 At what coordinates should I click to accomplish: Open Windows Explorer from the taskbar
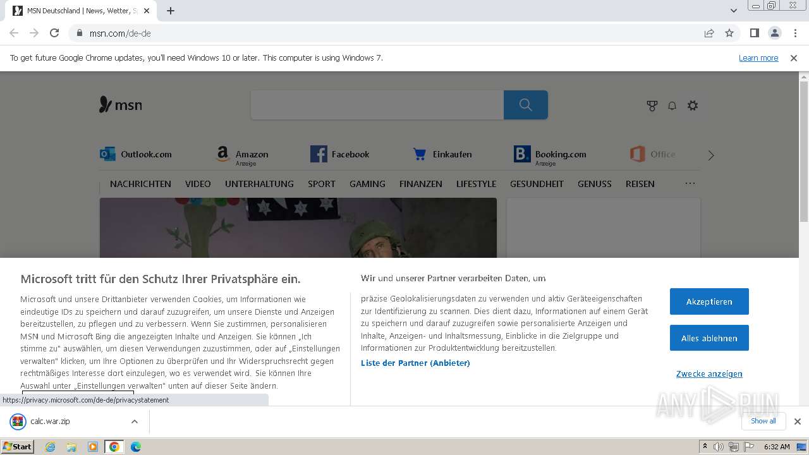tap(71, 447)
